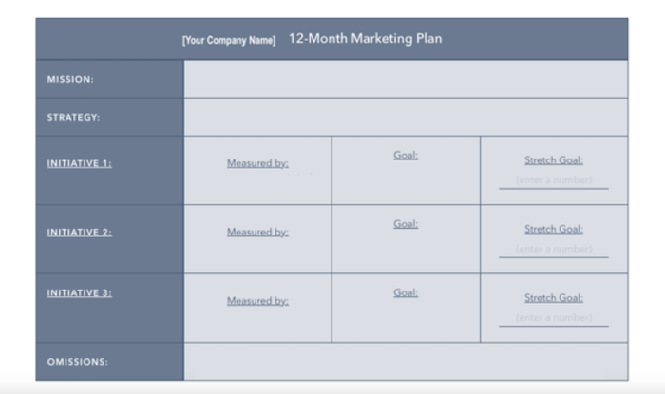Image resolution: width=665 pixels, height=394 pixels.
Task: Click Measured by: in Initiative 2 row
Action: 257,232
